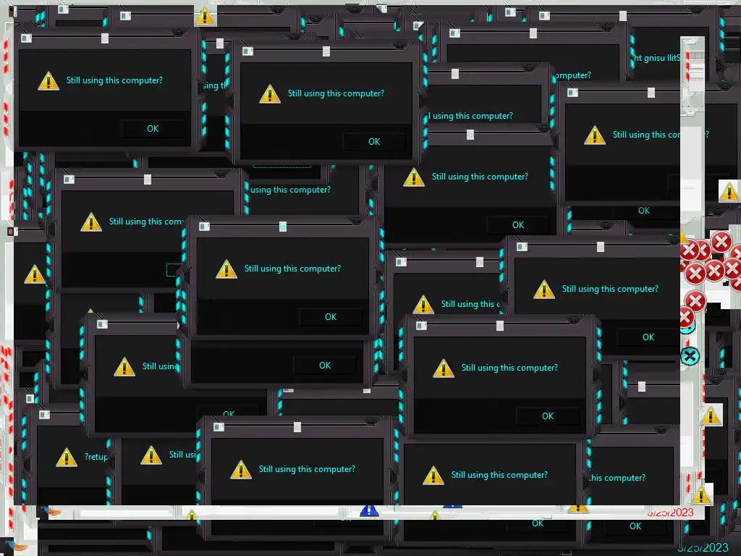Click the cut-off 'his computer?' text at bottom right

618,478
